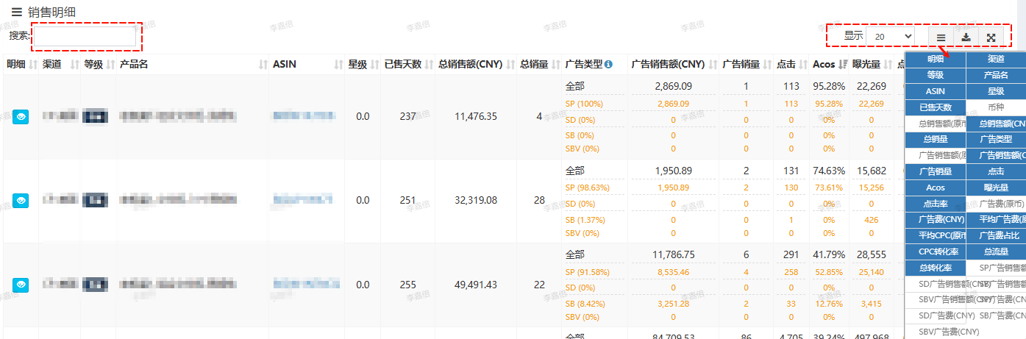View details with third row eye icon

coord(21,284)
